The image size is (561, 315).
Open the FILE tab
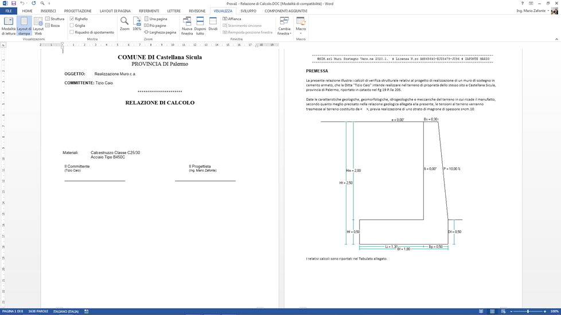pyautogui.click(x=9, y=11)
